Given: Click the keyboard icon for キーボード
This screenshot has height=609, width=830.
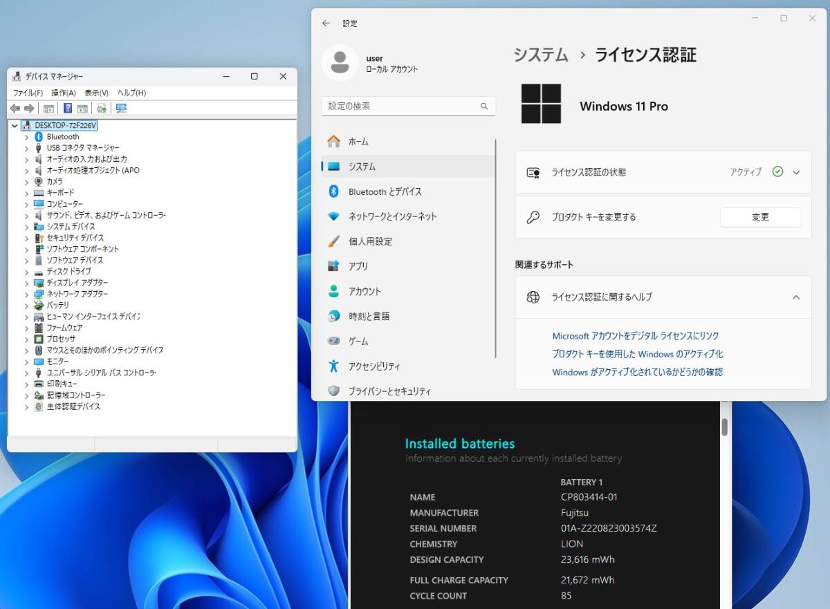Looking at the screenshot, I should [39, 193].
